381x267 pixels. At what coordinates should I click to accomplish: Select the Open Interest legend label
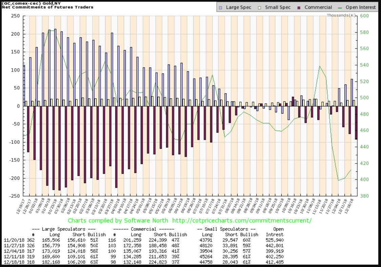(361, 7)
